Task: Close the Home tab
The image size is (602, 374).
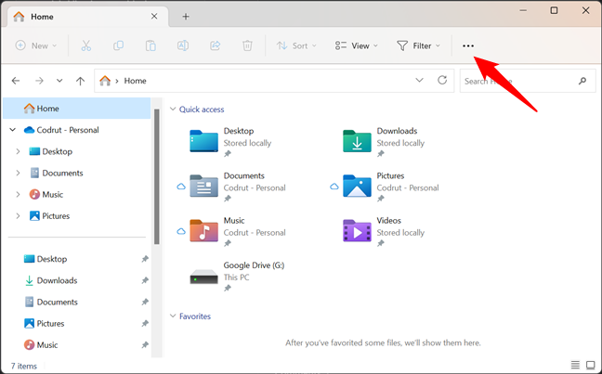Action: point(153,16)
